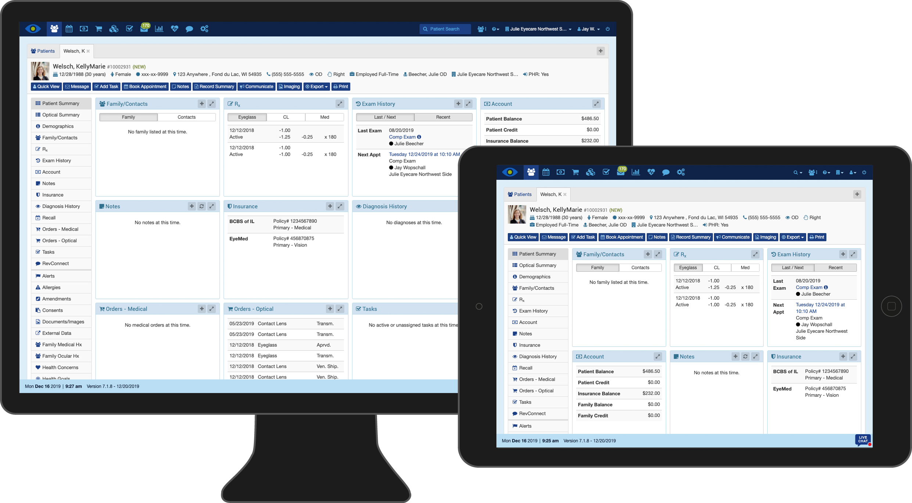
Task: Open the calendar icon in desktop navbar
Action: (69, 29)
